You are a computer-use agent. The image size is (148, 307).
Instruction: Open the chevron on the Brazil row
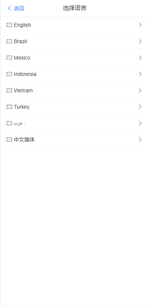pyautogui.click(x=140, y=41)
